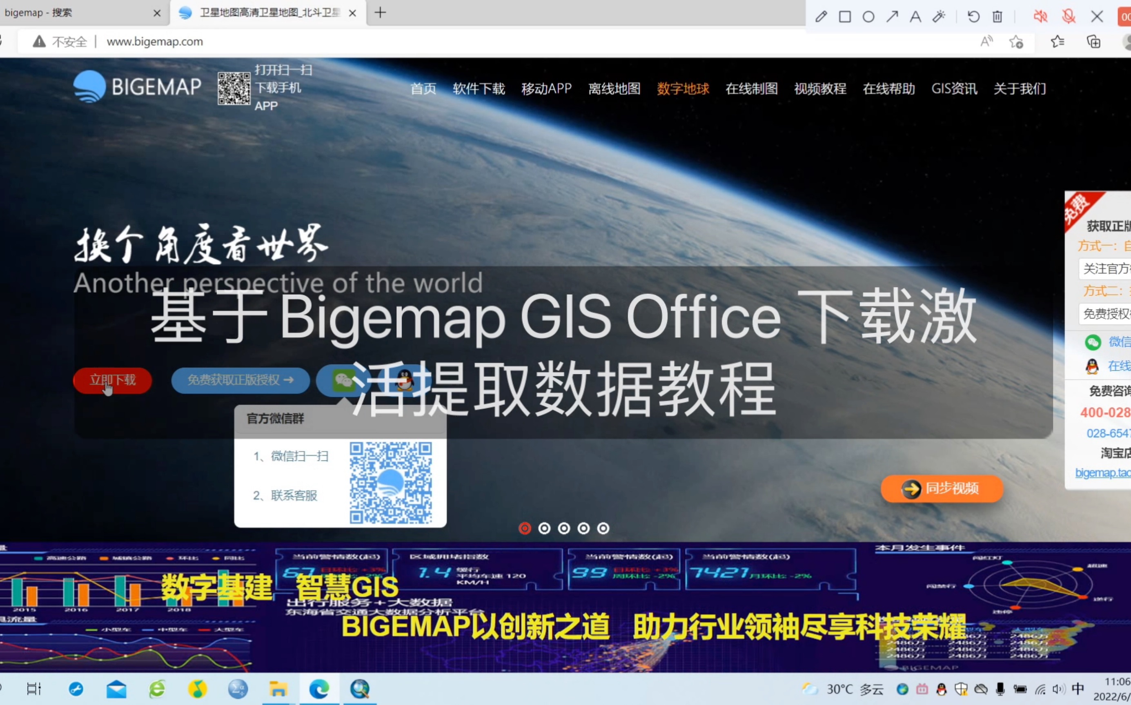Open Microsoft Edge on taskbar
The width and height of the screenshot is (1131, 705).
coord(319,689)
